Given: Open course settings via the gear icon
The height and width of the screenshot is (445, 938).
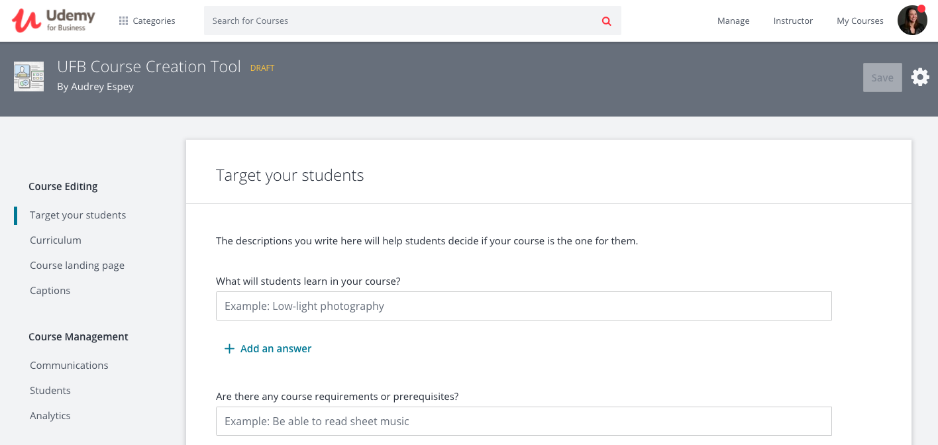Looking at the screenshot, I should point(920,77).
